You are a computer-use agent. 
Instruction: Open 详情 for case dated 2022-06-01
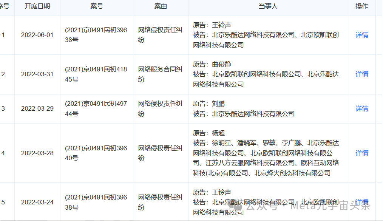(361, 35)
